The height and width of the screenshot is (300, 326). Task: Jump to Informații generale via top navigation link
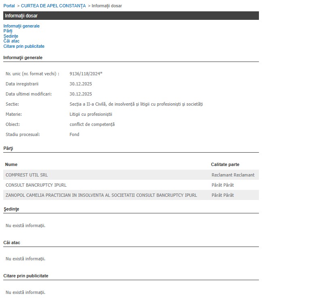[x=21, y=26]
